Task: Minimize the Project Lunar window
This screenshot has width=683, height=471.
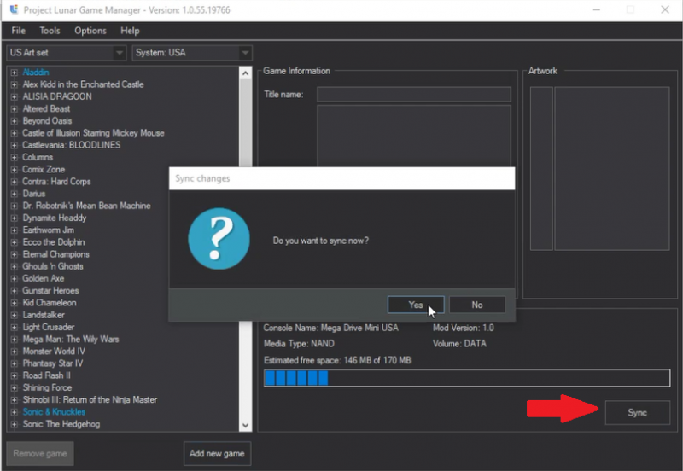Action: click(596, 9)
